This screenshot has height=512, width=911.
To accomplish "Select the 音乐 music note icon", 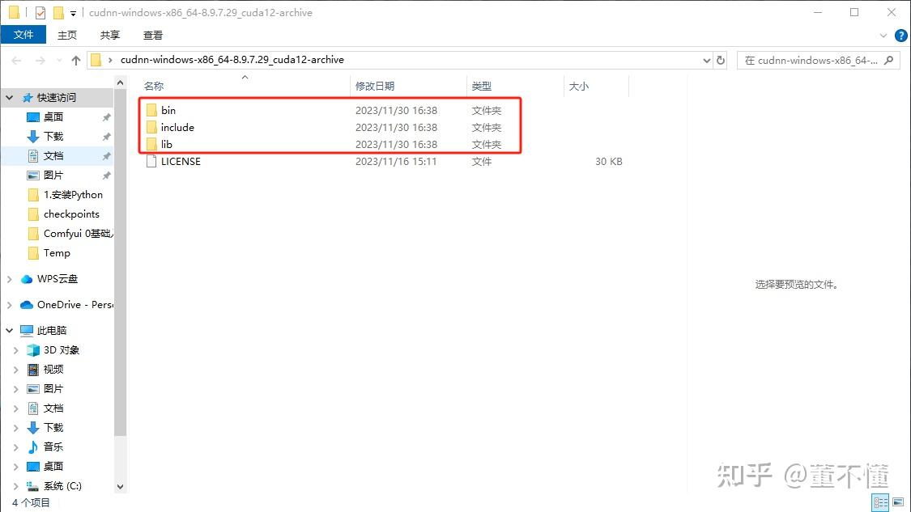I will tap(33, 447).
